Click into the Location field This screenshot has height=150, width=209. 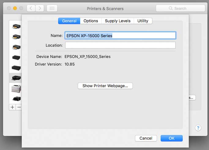click(120, 45)
